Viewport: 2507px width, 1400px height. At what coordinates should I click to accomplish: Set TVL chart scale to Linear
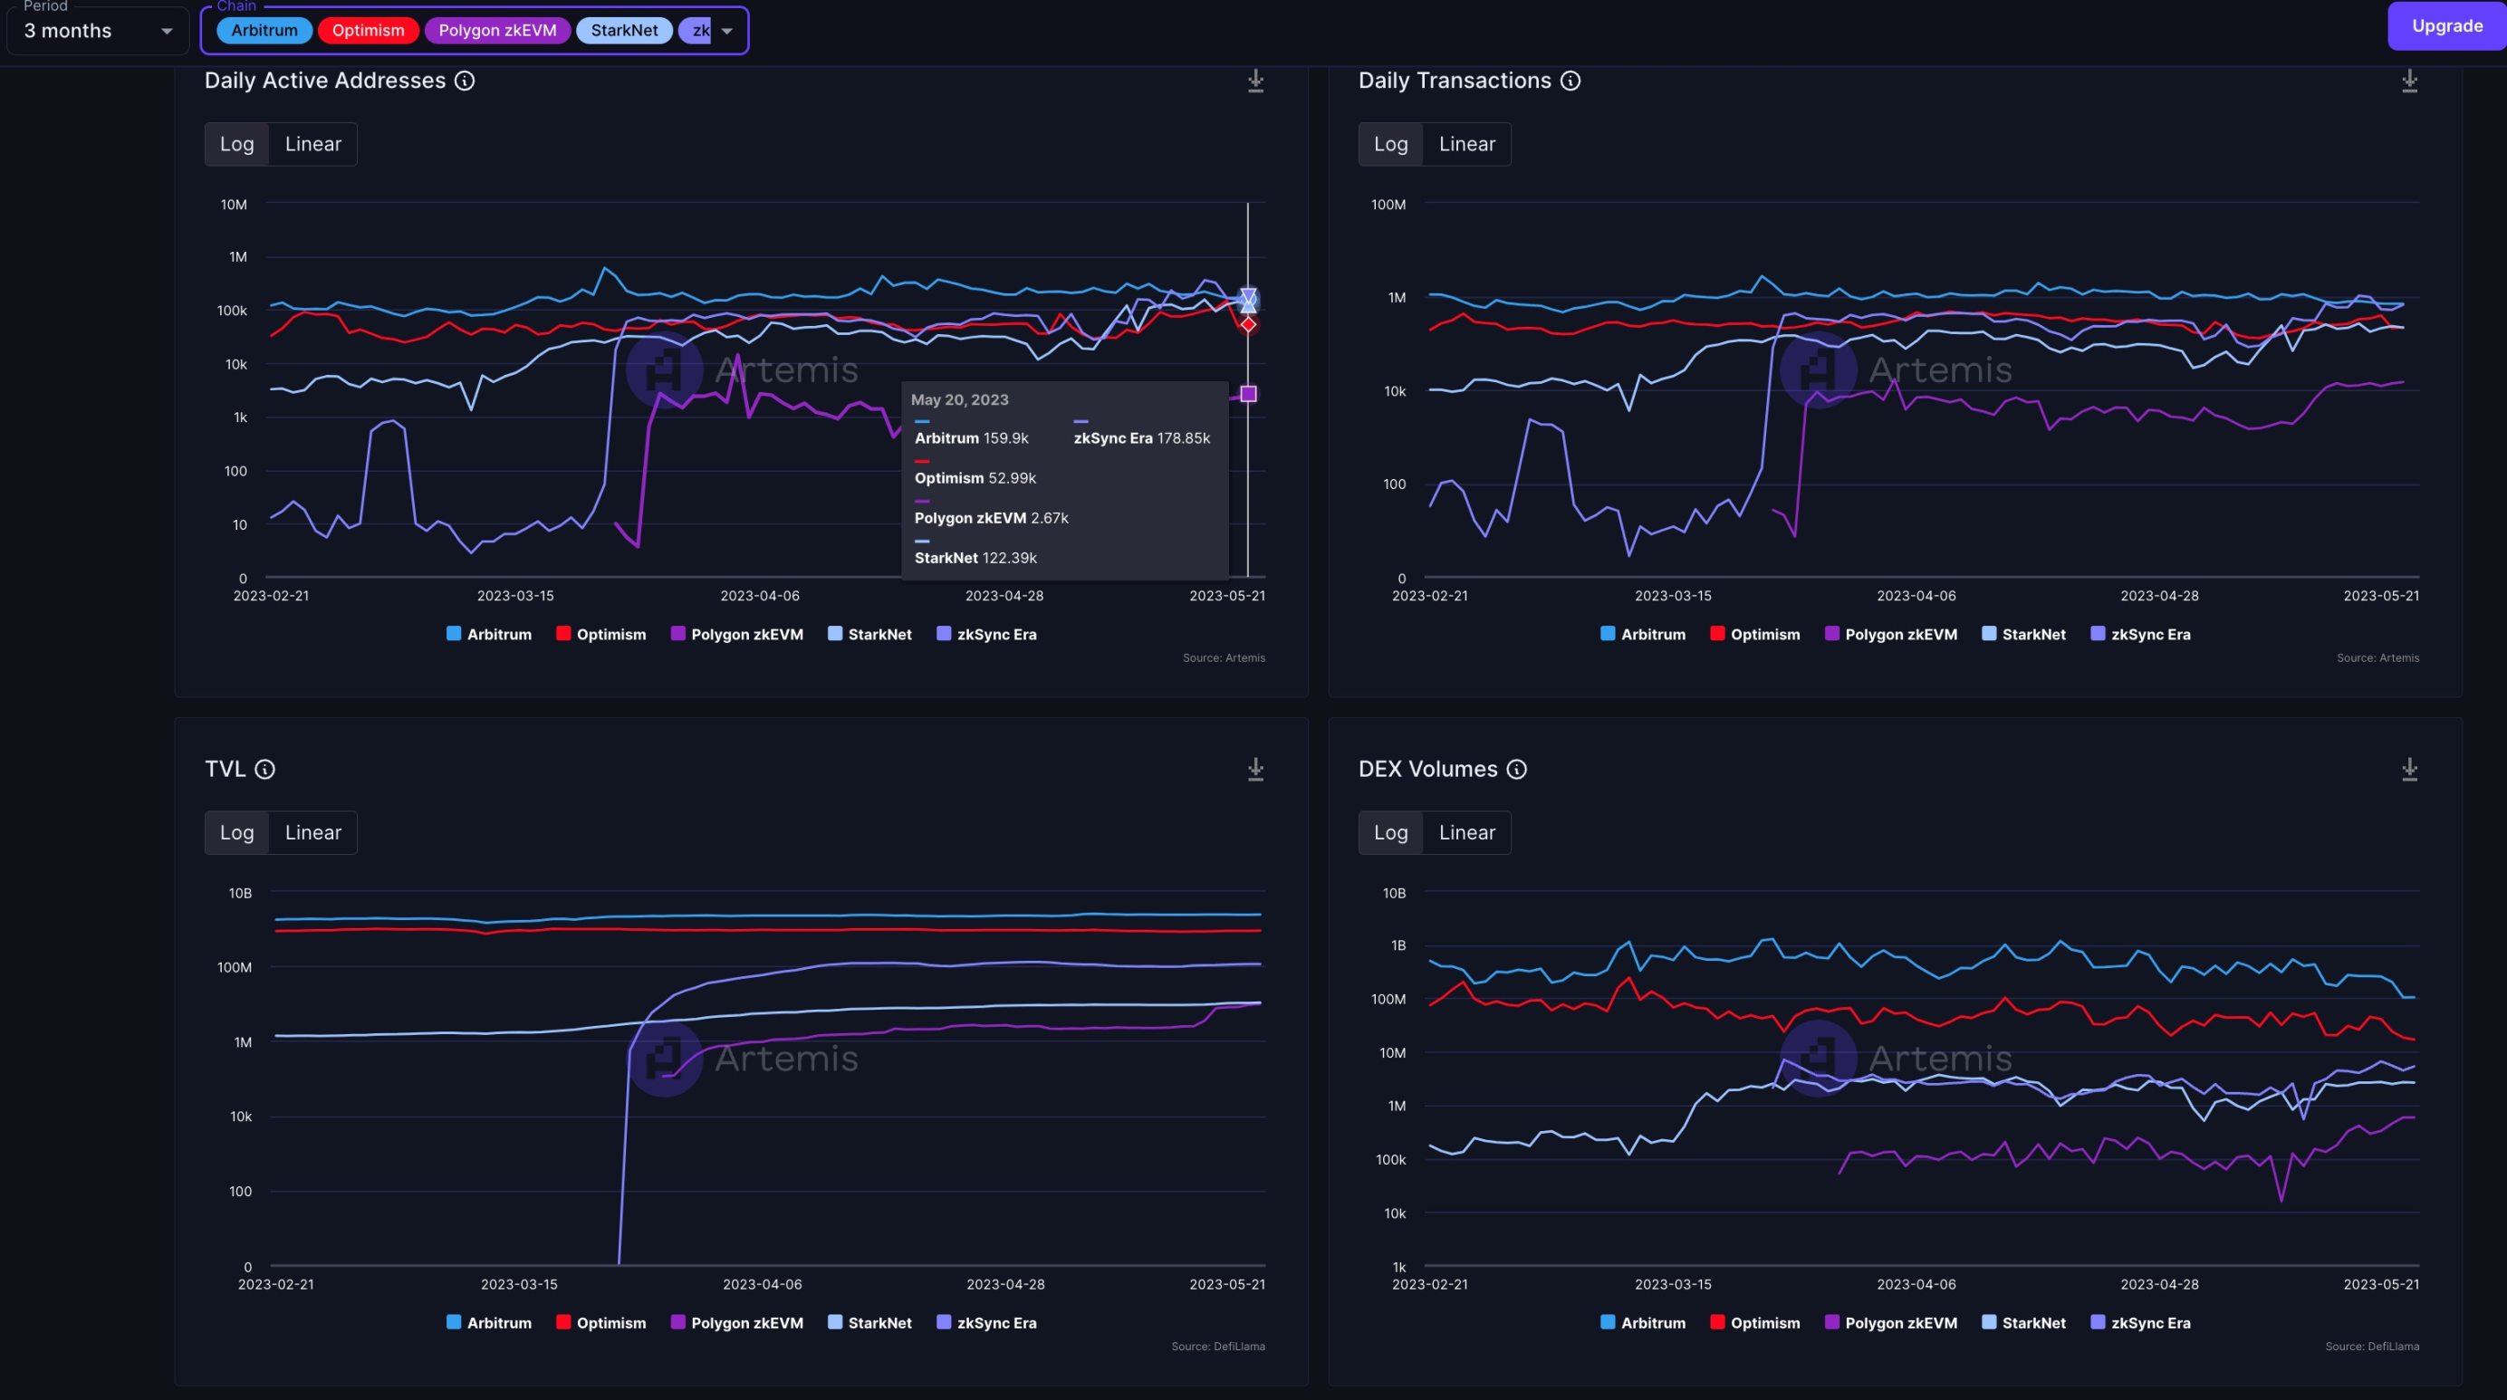coord(312,833)
